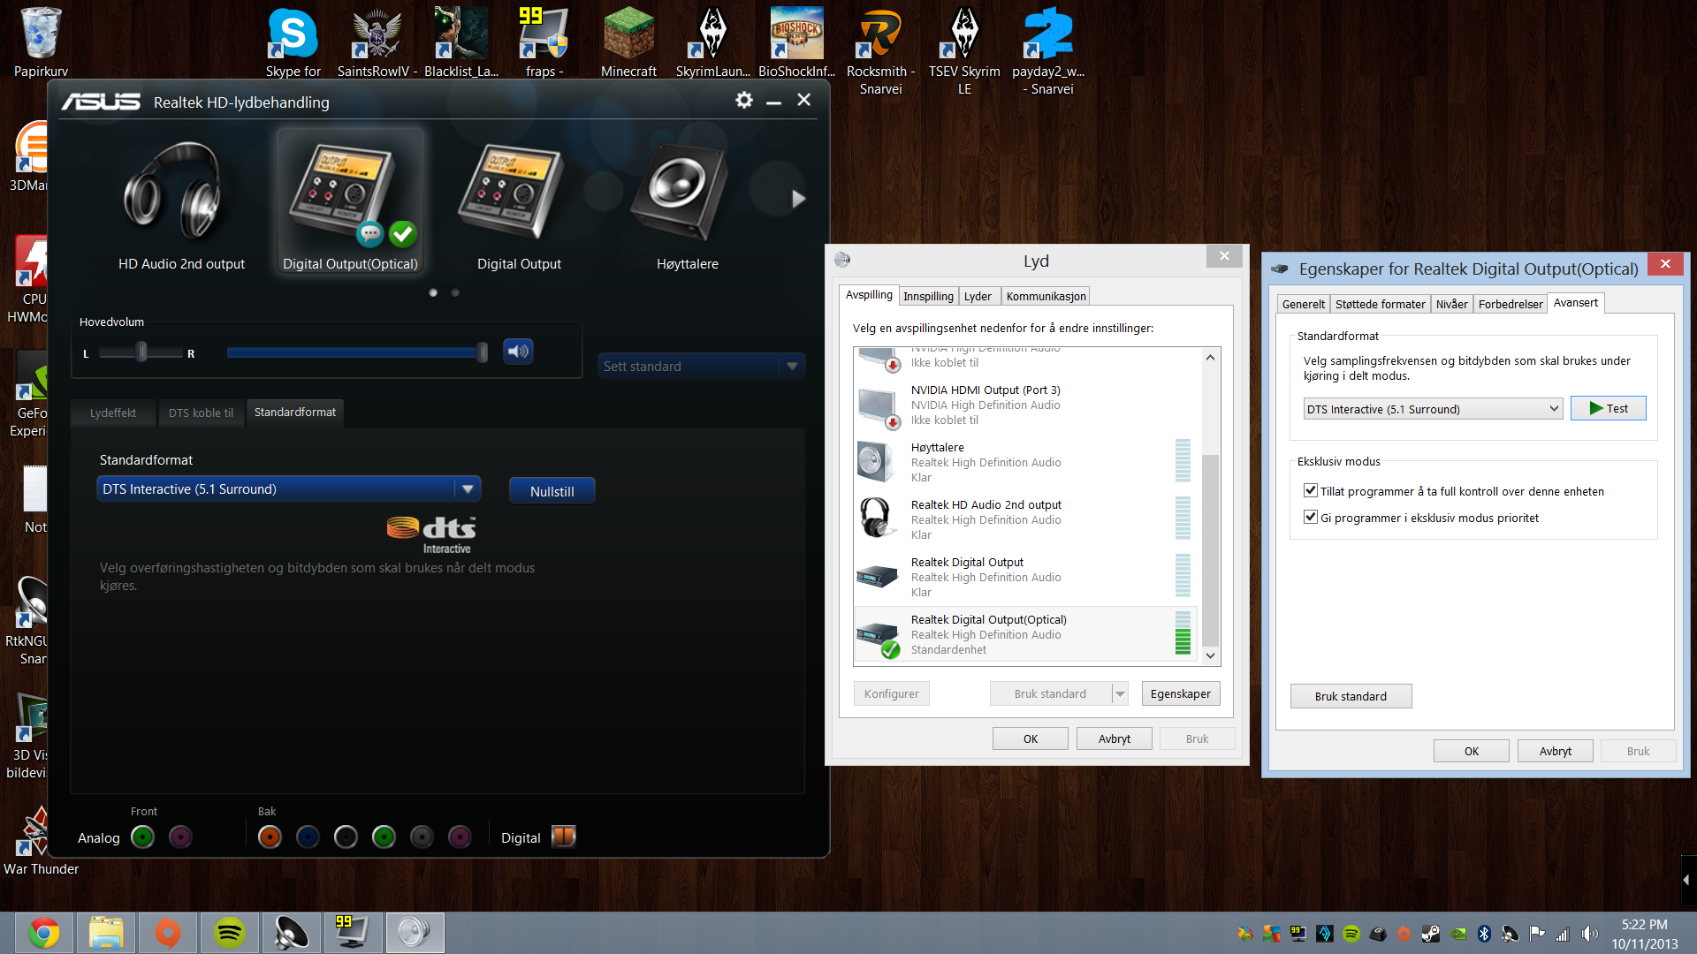Click Bruk standard in Egenskaper window
Screen dimensions: 1697x954
[1351, 696]
